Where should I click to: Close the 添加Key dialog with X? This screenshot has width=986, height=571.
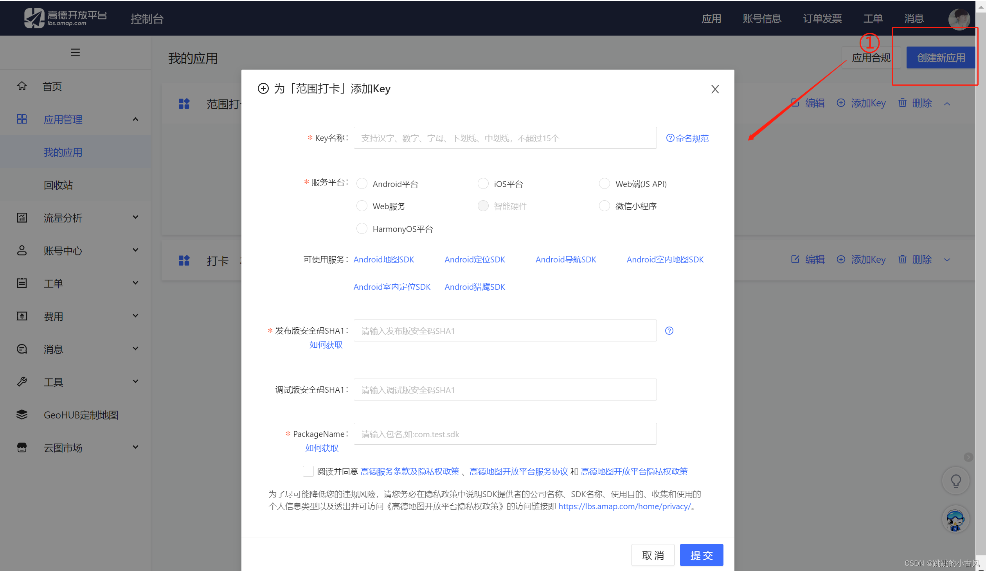tap(715, 90)
